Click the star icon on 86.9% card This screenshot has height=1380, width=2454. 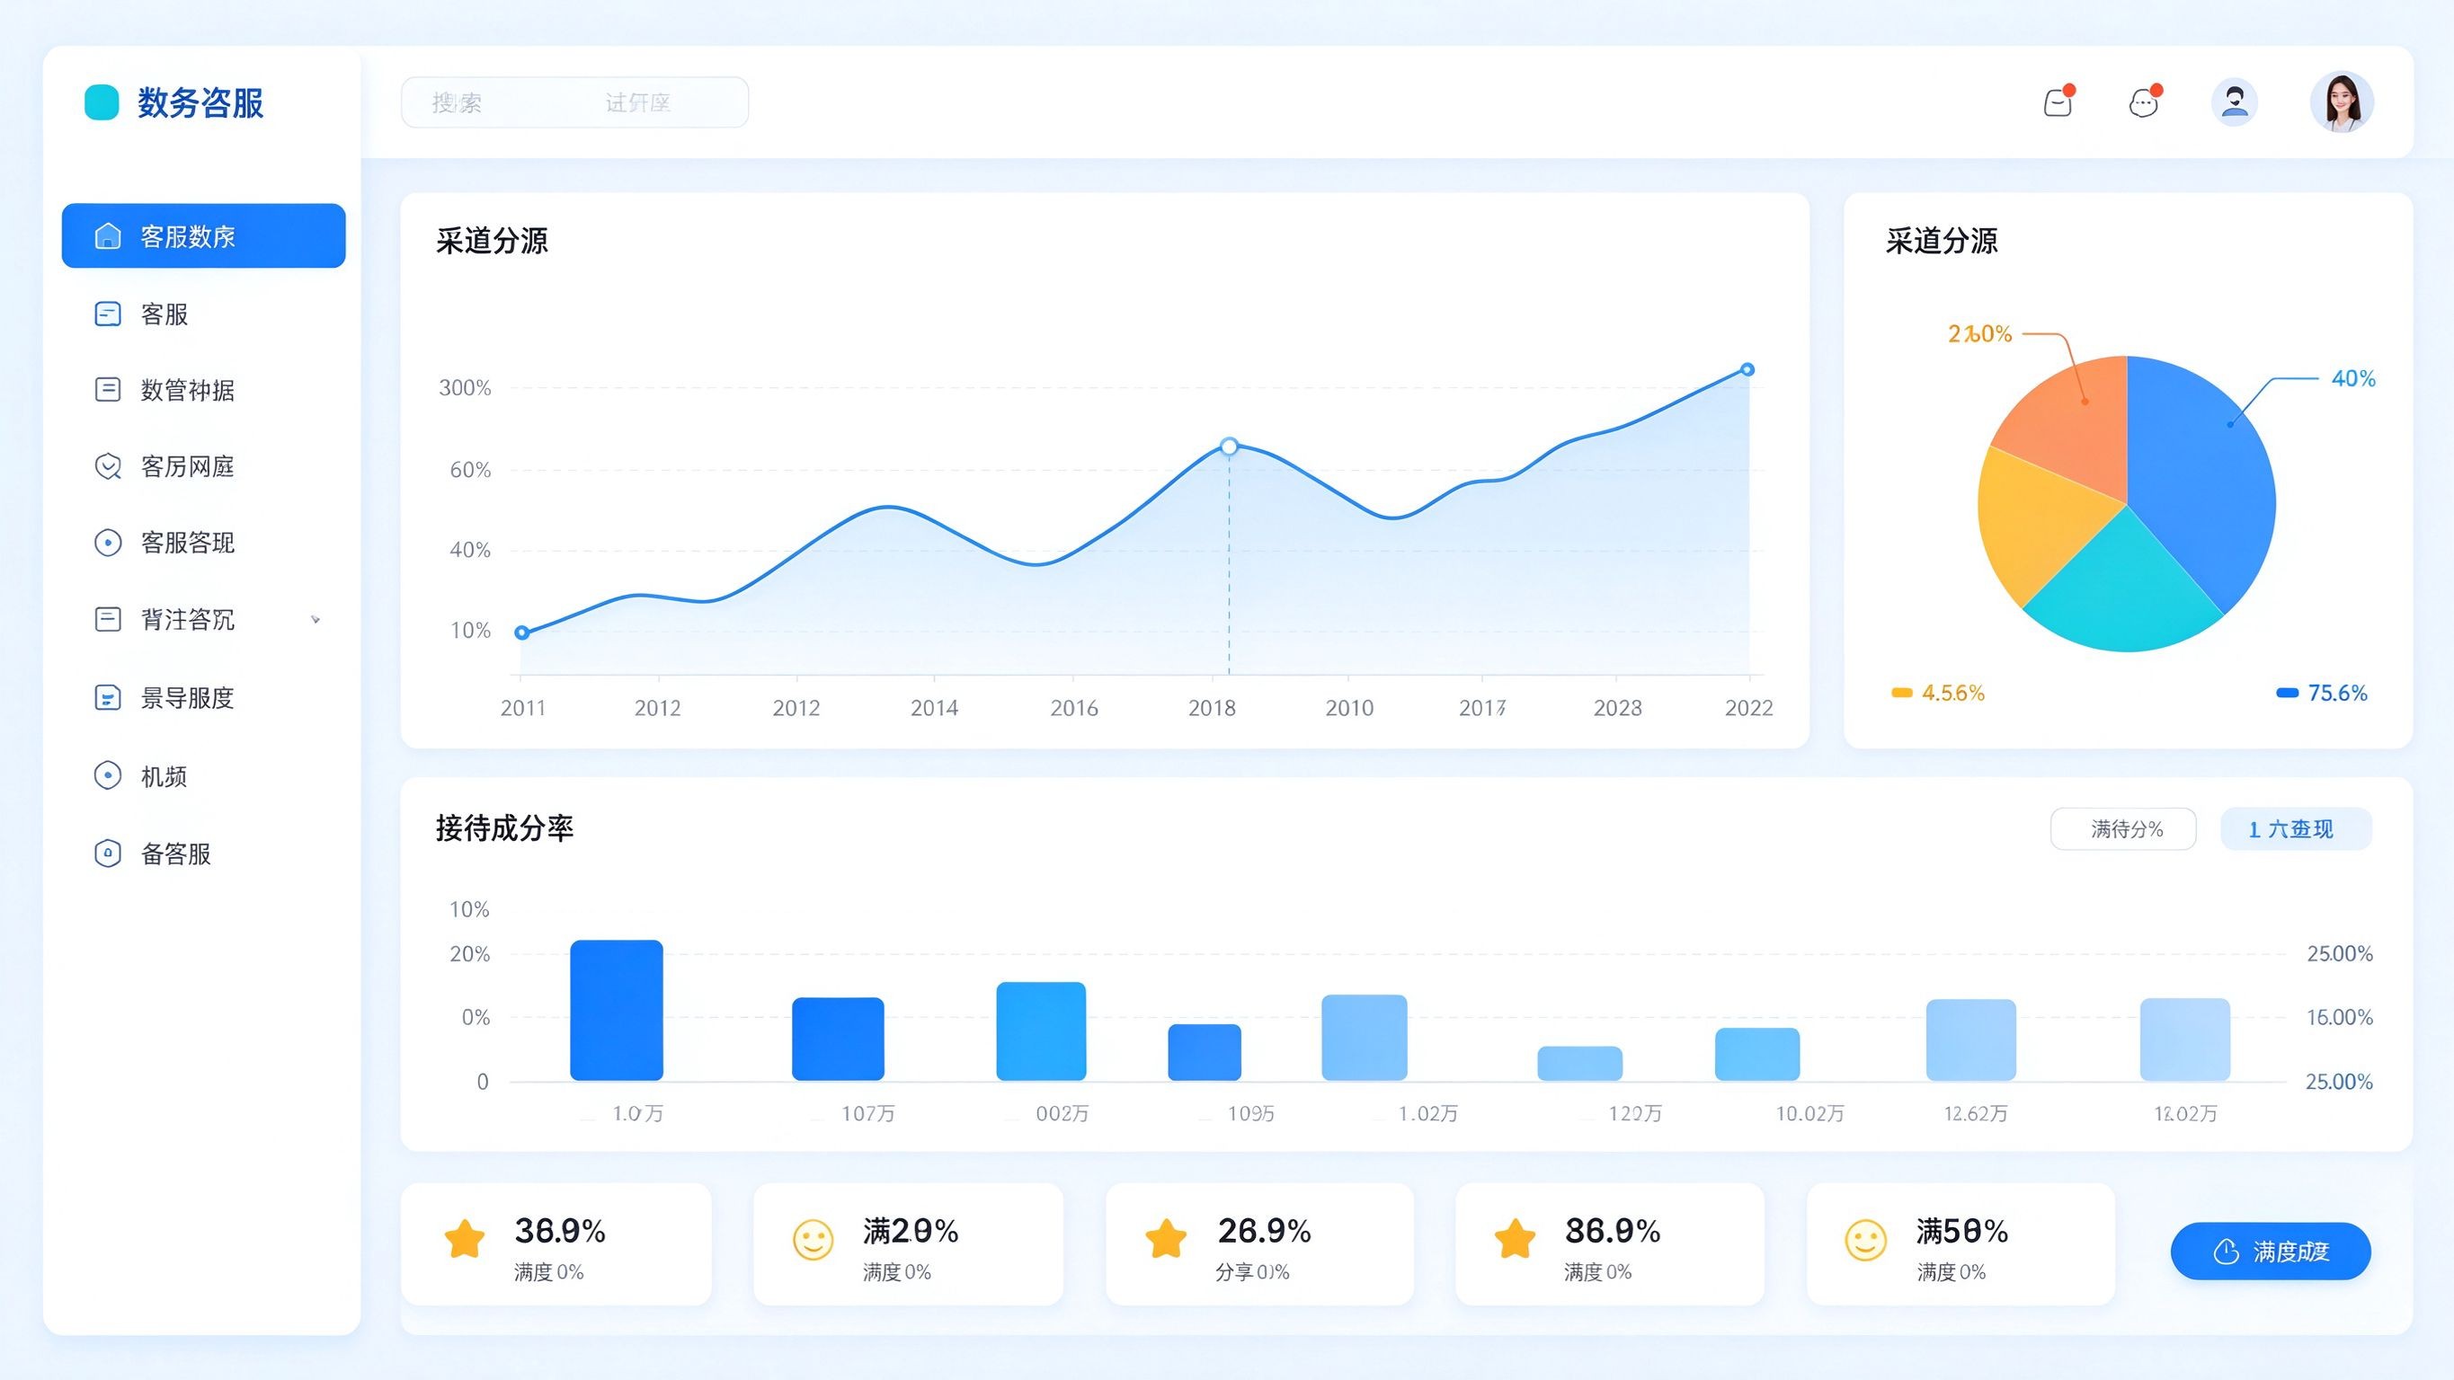click(1515, 1239)
